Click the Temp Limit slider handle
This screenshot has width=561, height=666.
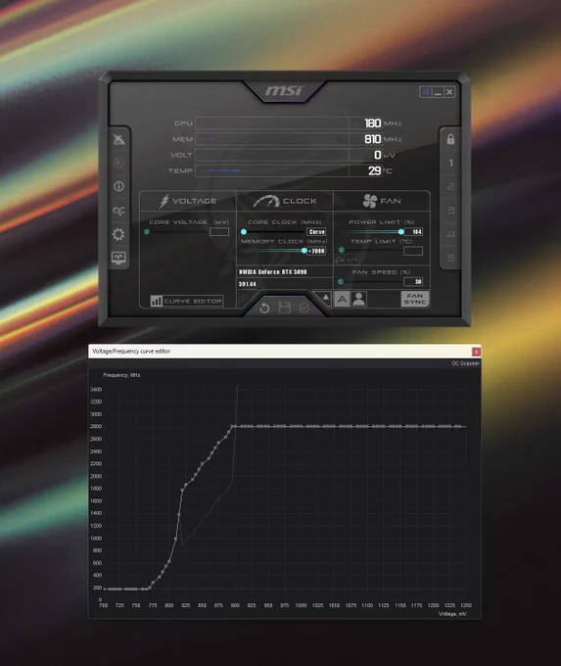[x=342, y=250]
